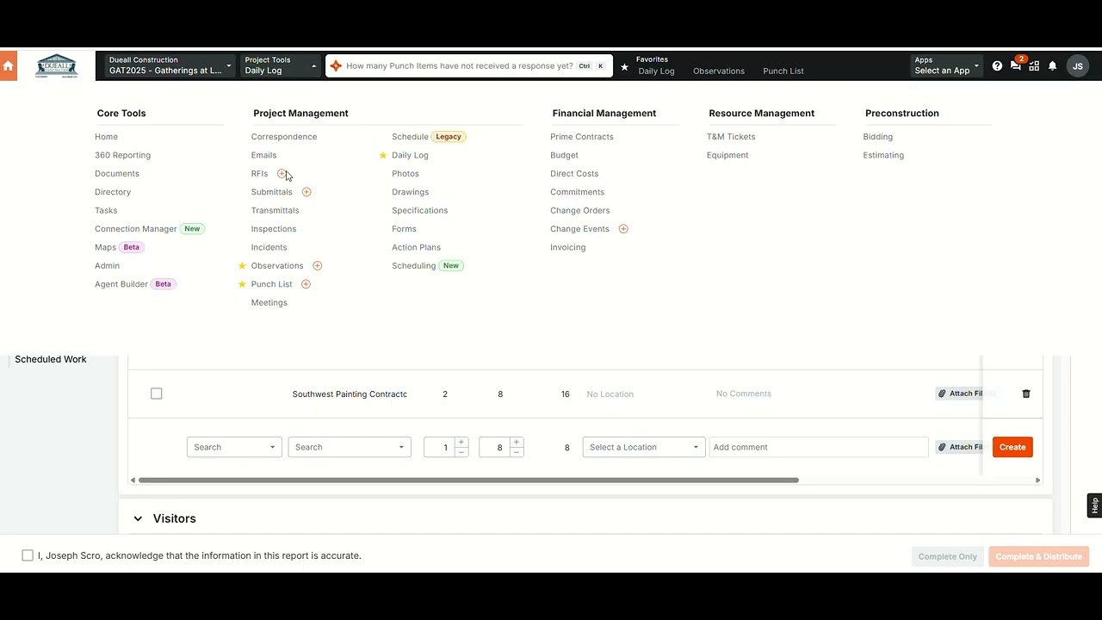
Task: Click the AI assist icon in search bar
Action: pyautogui.click(x=336, y=66)
